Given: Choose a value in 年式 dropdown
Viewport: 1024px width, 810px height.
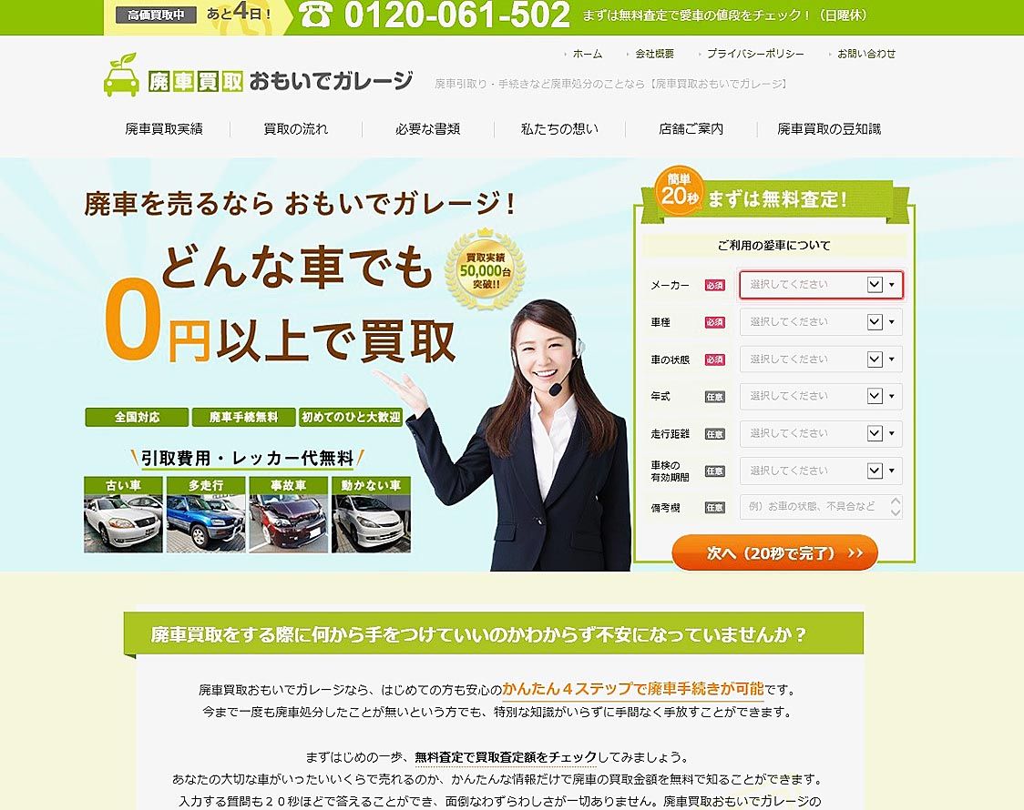Looking at the screenshot, I should tap(820, 397).
